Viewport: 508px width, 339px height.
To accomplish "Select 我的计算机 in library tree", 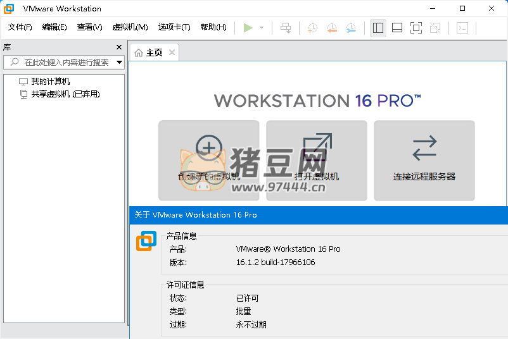I will coord(51,82).
